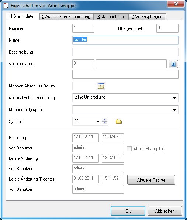Open the Mappenfeldgruppe dropdown list
This screenshot has height=220, width=187.
coord(174,110)
